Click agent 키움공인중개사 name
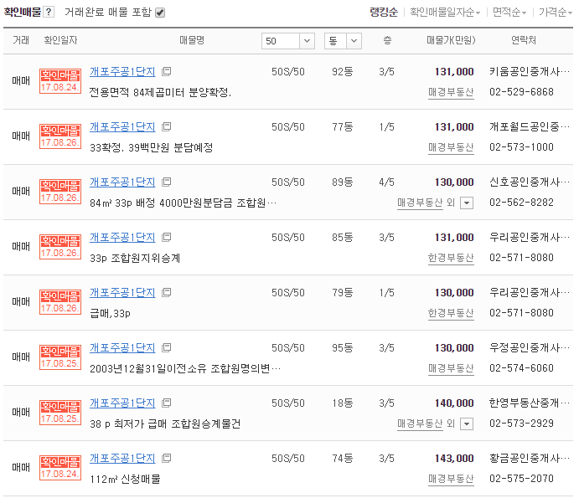579x498 pixels. (530, 72)
